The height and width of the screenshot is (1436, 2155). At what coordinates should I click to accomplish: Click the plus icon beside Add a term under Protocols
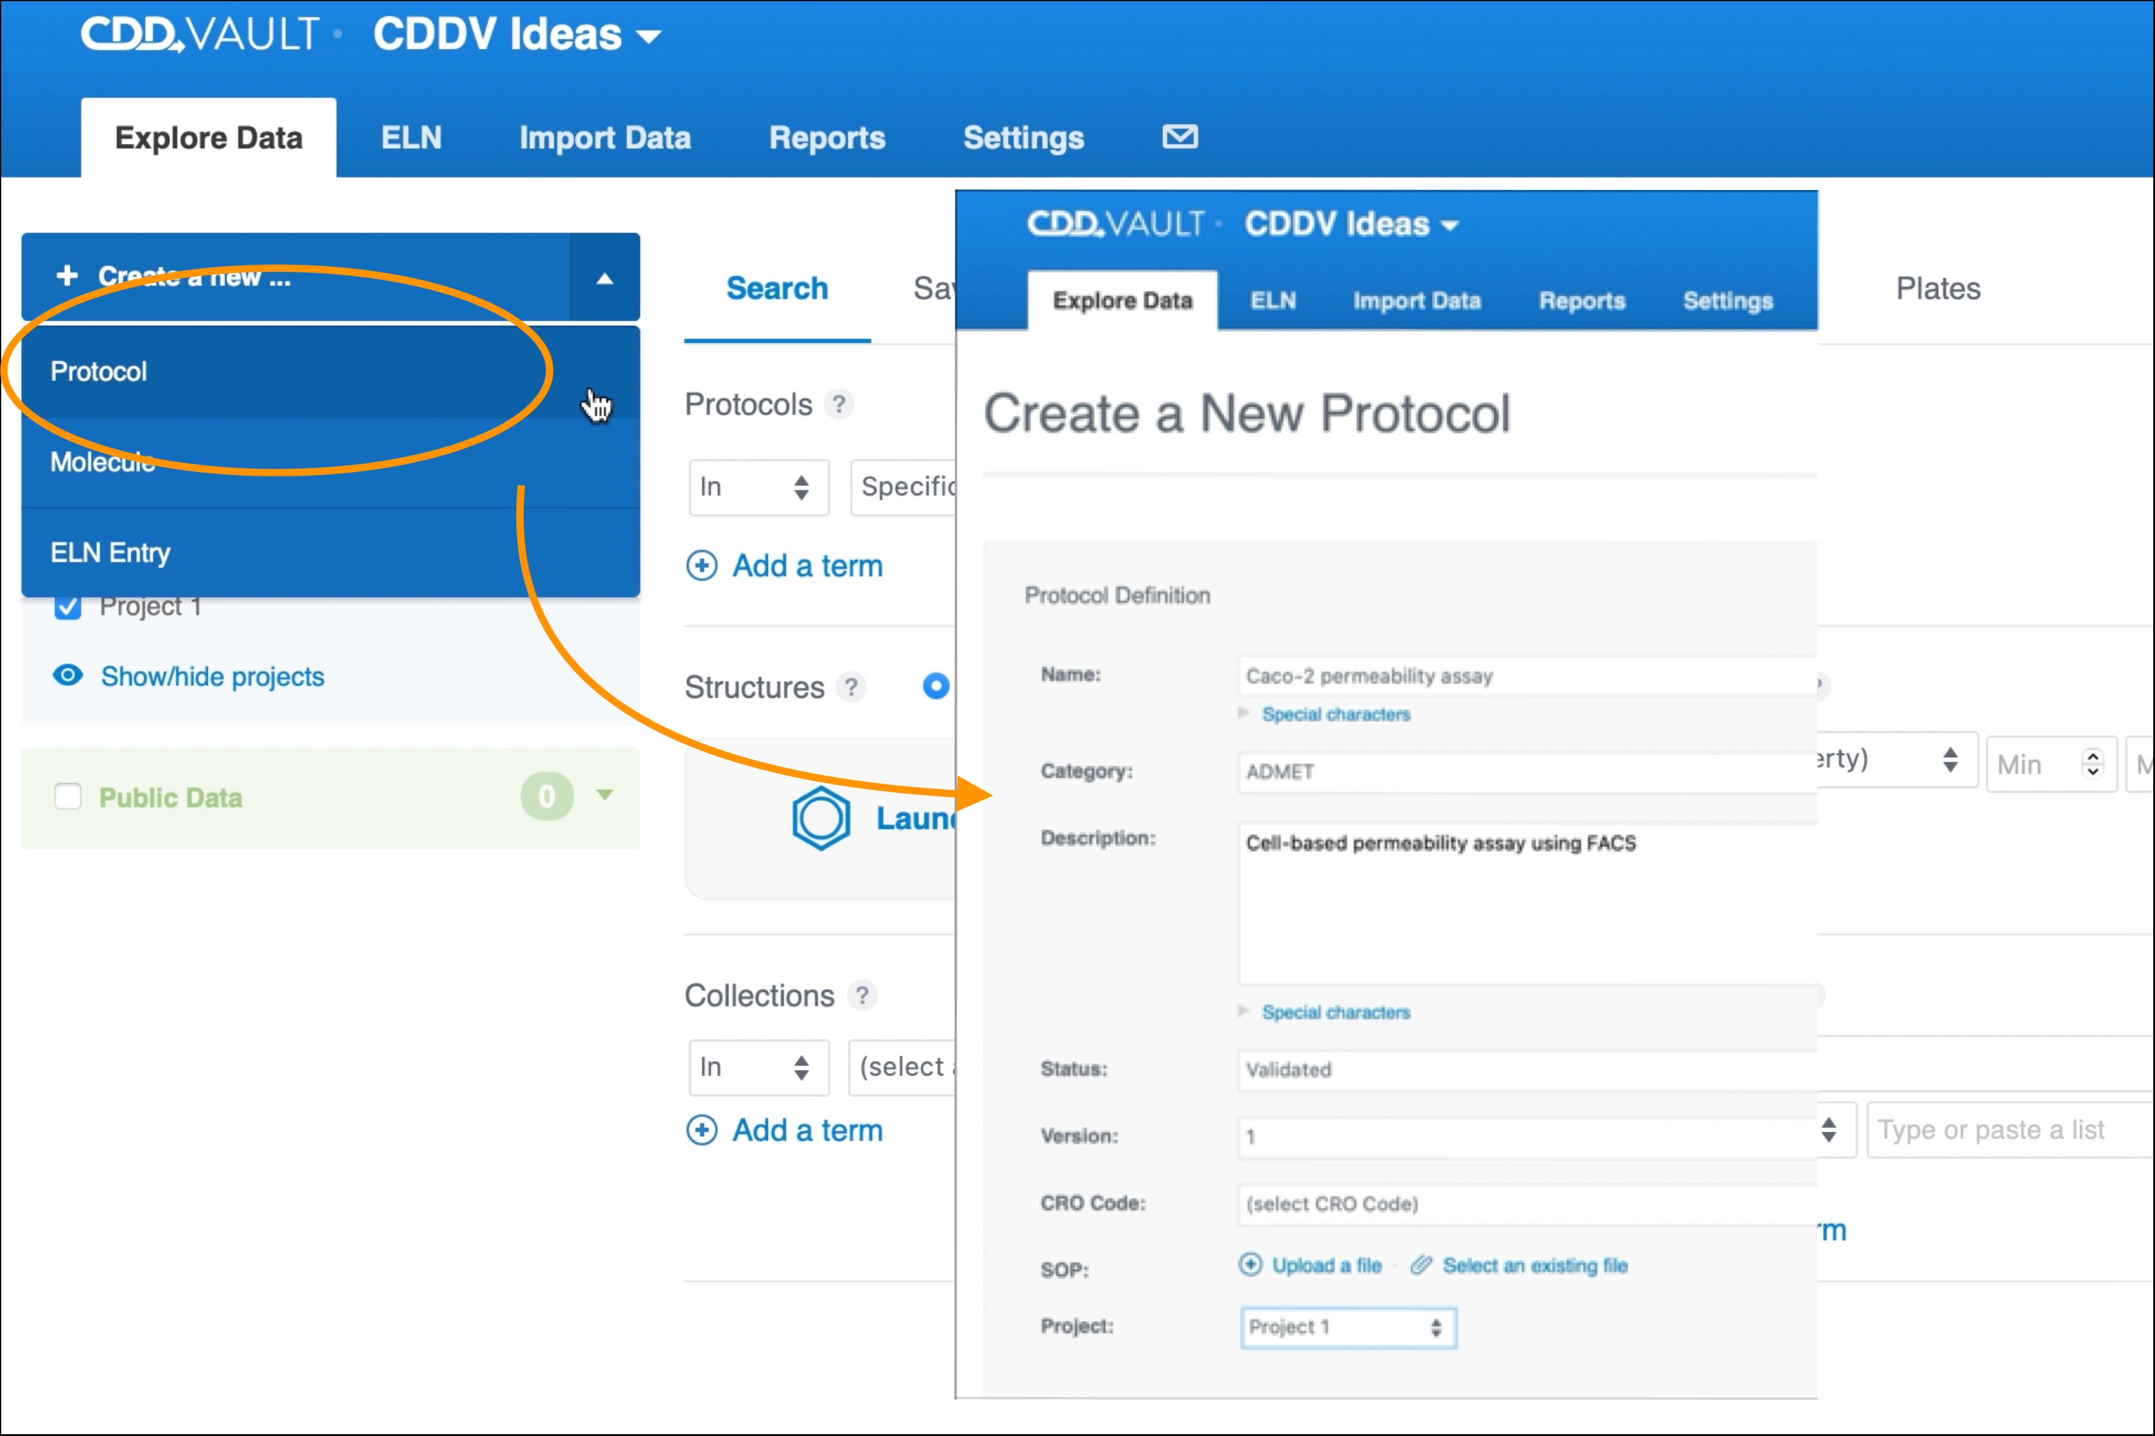click(702, 566)
